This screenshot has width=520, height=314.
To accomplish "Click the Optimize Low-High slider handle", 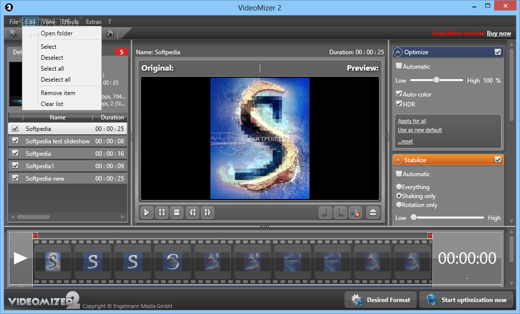I will point(436,80).
